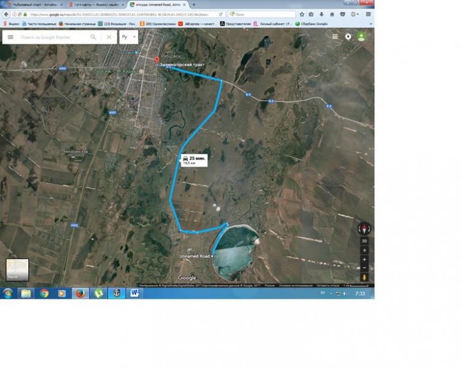Zoom in with the plus button
Image resolution: width=461 pixels, height=368 pixels.
tap(364, 259)
